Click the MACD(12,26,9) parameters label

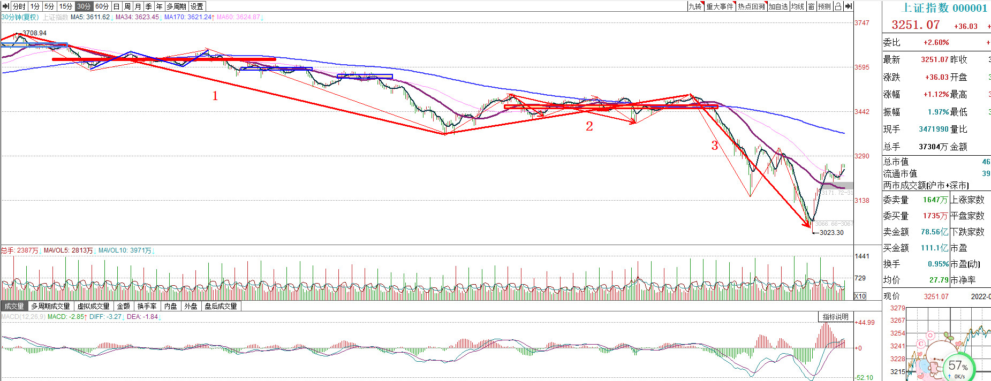click(x=23, y=317)
